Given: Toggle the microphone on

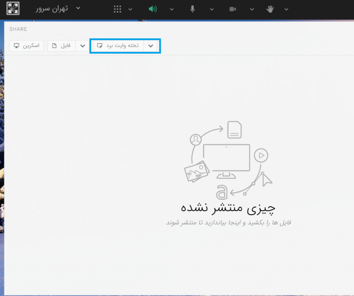Looking at the screenshot, I should coord(192,9).
